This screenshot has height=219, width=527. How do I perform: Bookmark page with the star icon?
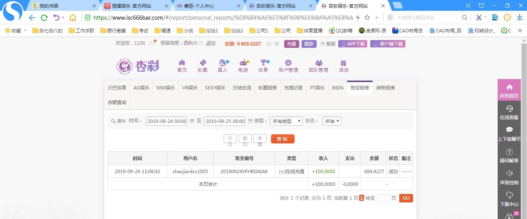pos(367,18)
